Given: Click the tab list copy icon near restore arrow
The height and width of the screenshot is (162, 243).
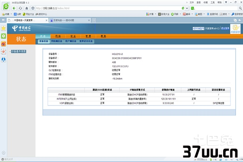Looking at the screenshot, I should [235, 20].
